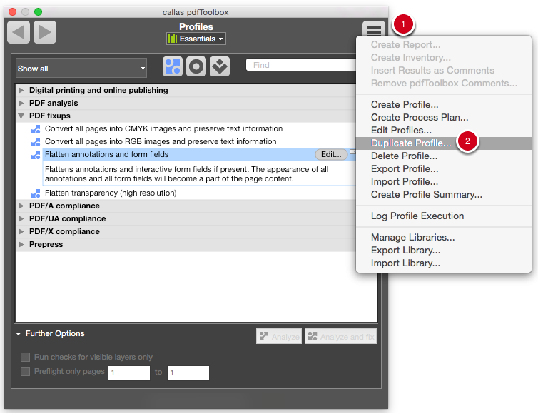The image size is (538, 414).
Task: Choose Import Profile... menu item
Action: click(x=444, y=181)
